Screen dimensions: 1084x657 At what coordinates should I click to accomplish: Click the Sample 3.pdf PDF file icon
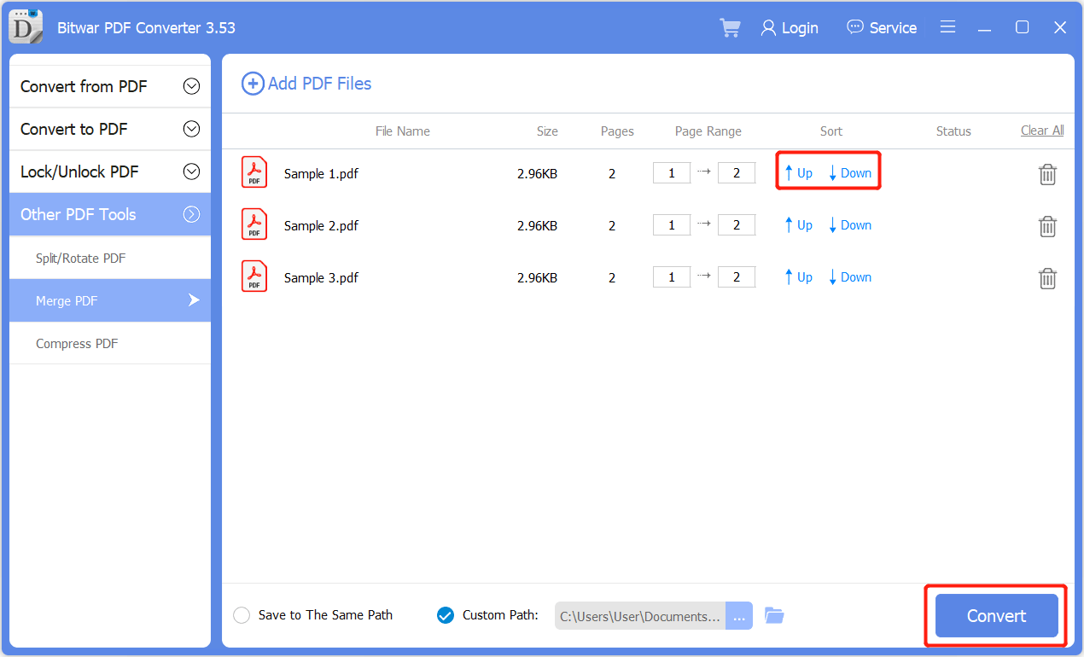(x=254, y=276)
